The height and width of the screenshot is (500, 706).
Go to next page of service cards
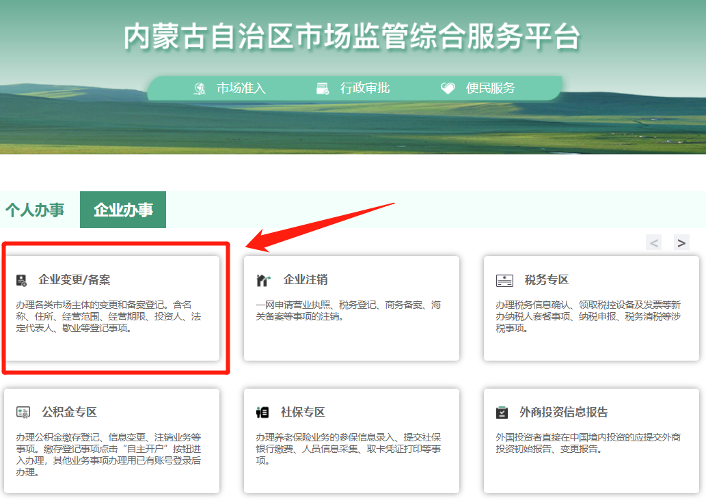click(x=681, y=243)
